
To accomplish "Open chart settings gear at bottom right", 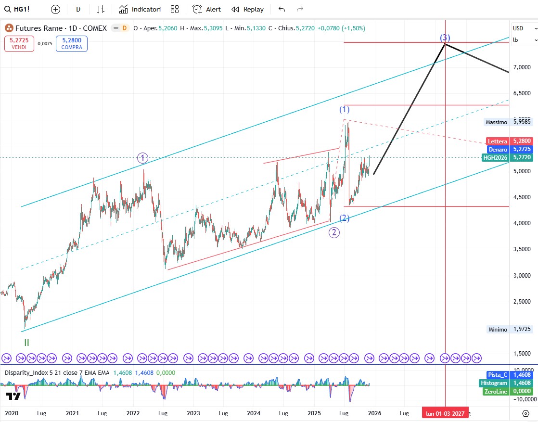I will (x=525, y=413).
